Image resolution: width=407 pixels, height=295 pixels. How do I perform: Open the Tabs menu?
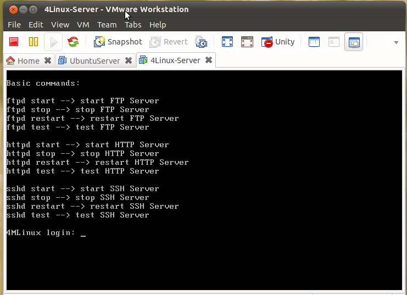click(x=133, y=25)
